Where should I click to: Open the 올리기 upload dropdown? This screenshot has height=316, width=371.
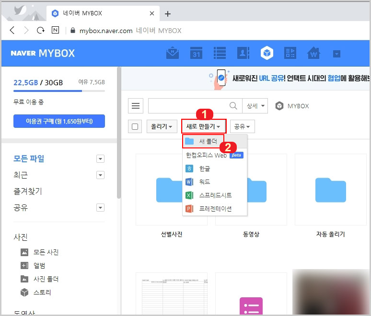pyautogui.click(x=162, y=126)
